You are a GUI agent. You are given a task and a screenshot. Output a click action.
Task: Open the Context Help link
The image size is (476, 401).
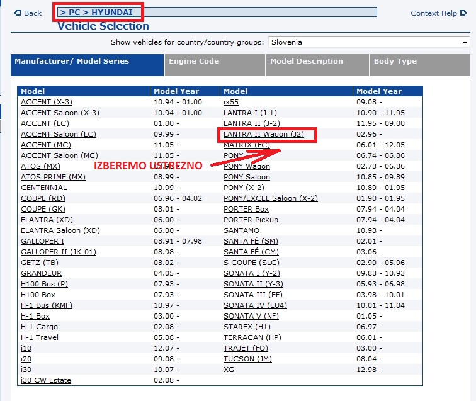tap(434, 13)
